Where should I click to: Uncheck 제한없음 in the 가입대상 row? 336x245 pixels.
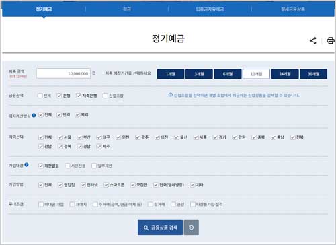click(x=41, y=166)
